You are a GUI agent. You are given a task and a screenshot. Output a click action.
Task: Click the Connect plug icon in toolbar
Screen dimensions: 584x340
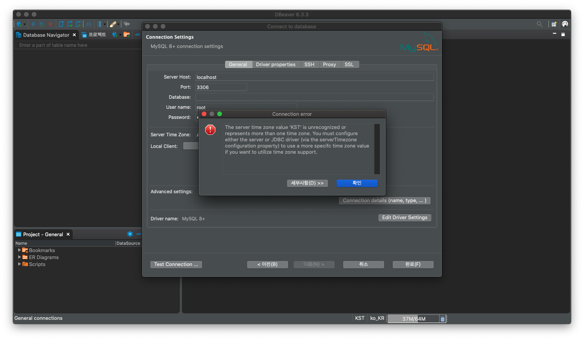[33, 24]
